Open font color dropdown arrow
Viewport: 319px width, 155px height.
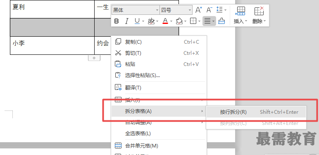[171, 21]
